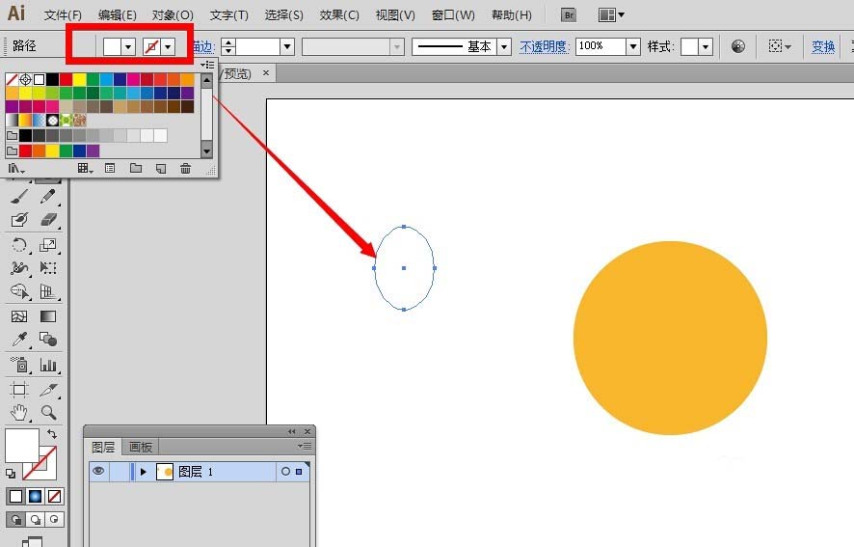Open the stroke weight dropdown
854x547 pixels.
point(287,47)
